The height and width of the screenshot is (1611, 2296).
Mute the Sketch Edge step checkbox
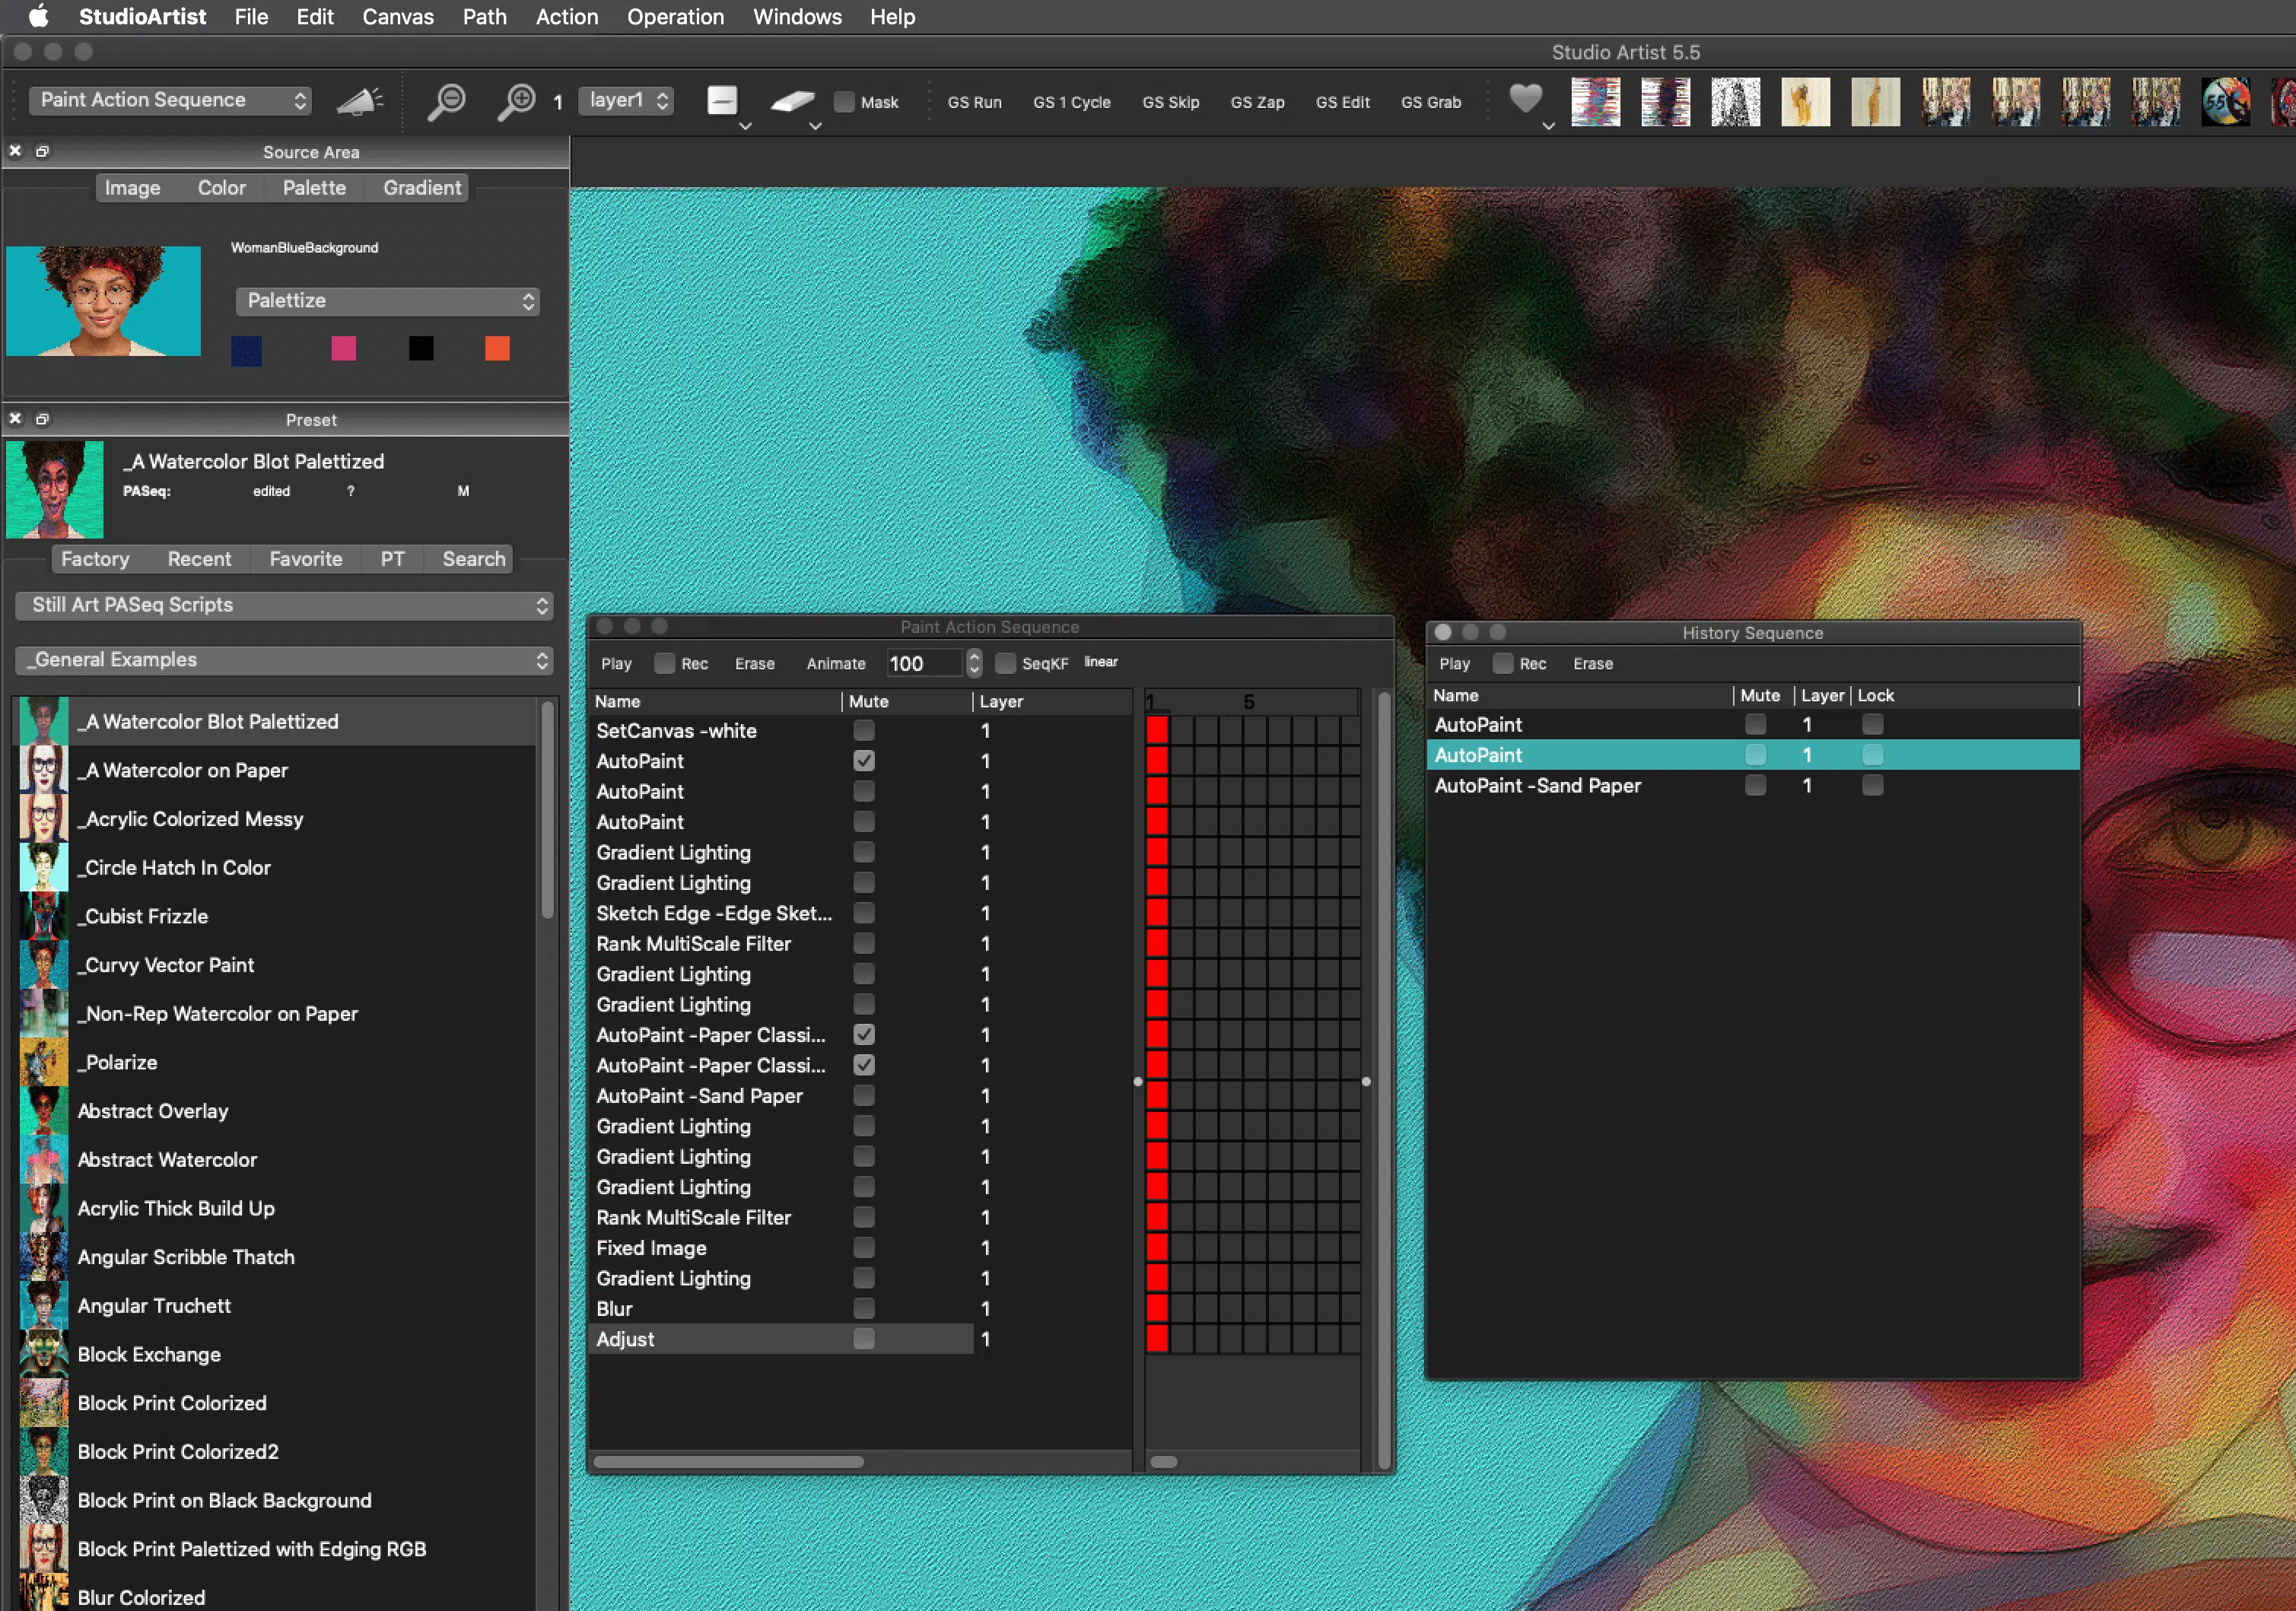tap(864, 913)
